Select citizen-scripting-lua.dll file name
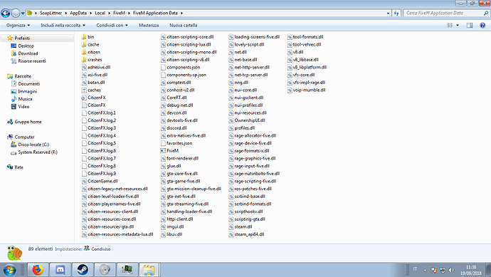 tap(189, 44)
